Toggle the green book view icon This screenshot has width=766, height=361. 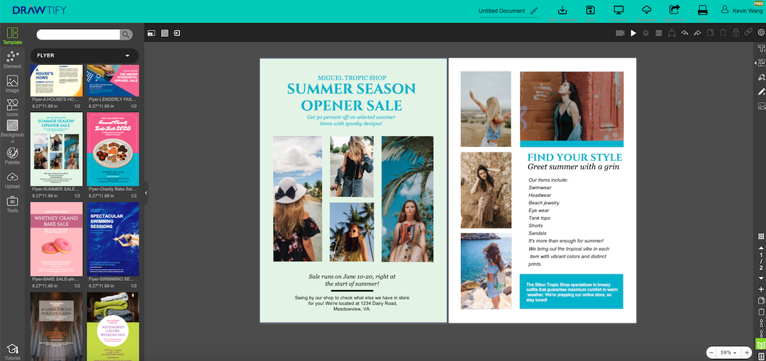(760, 345)
